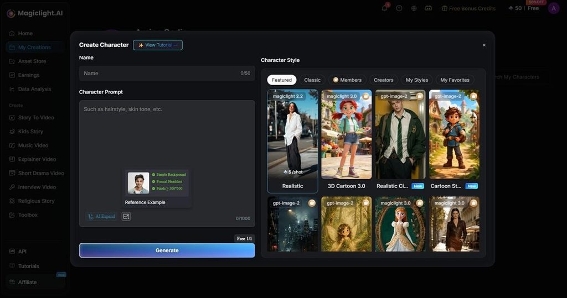Select the Featured style tab
567x298 pixels.
(282, 80)
